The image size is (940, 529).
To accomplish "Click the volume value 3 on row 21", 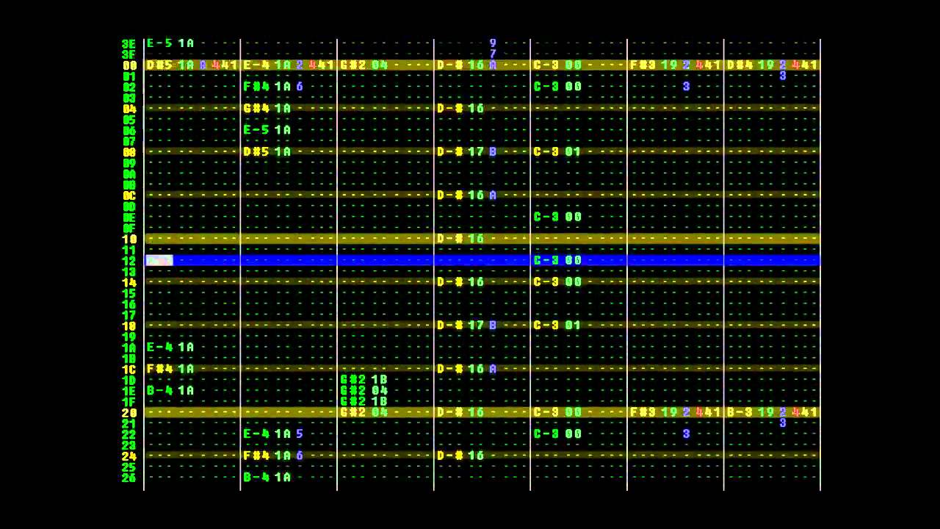I will point(783,423).
